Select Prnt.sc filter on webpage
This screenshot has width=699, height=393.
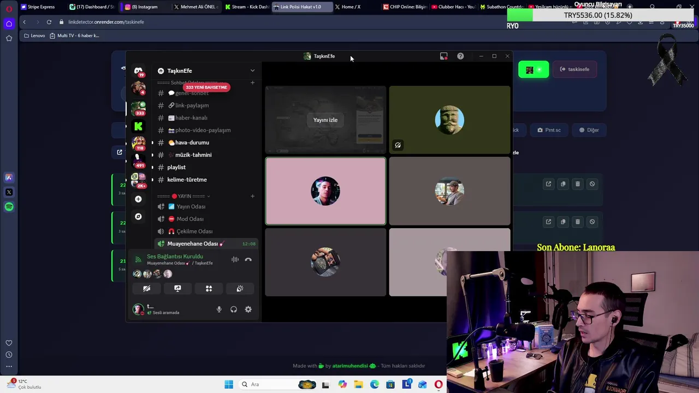point(549,130)
